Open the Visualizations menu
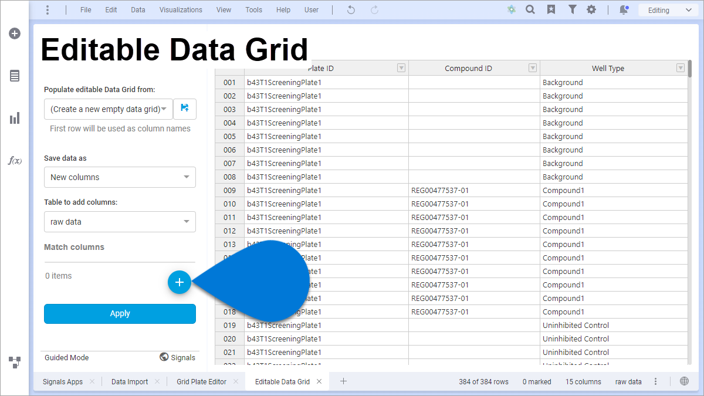Image resolution: width=704 pixels, height=396 pixels. [181, 10]
